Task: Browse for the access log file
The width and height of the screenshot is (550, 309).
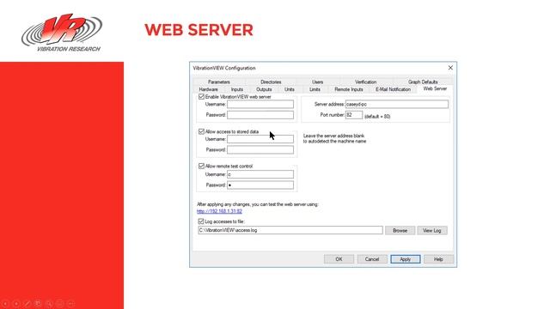Action: 400,231
